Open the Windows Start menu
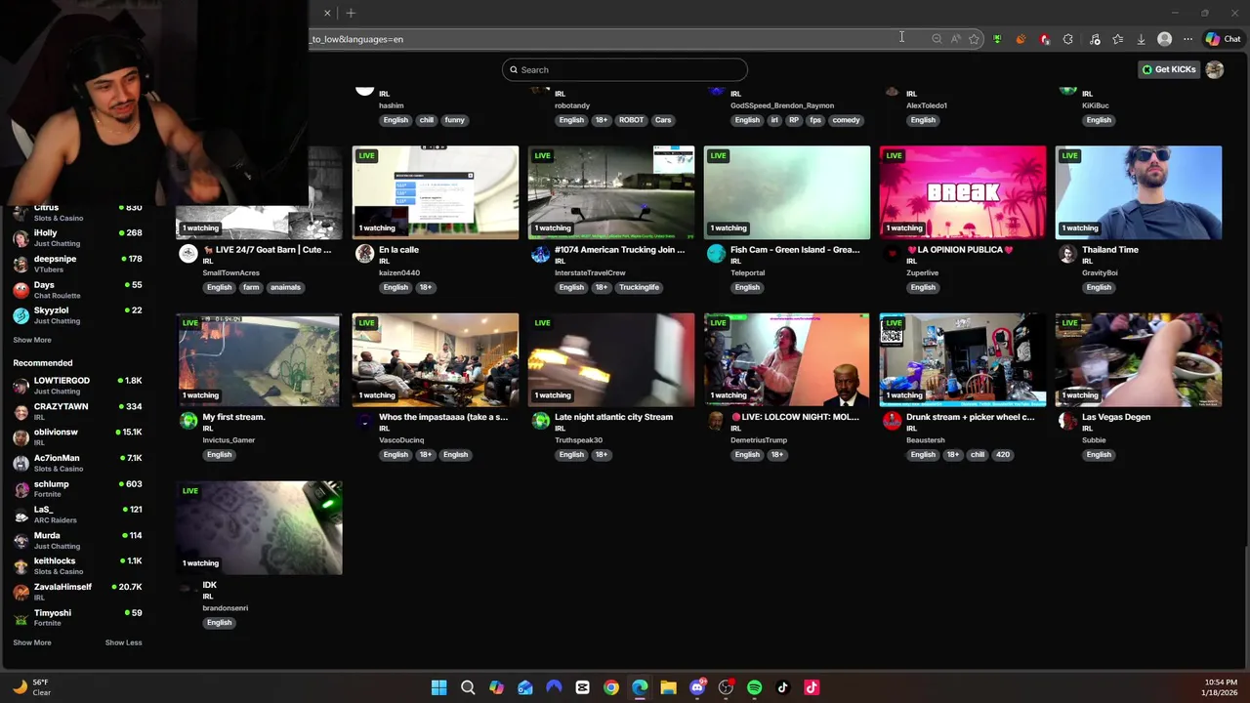Viewport: 1250px width, 703px height. 439,687
